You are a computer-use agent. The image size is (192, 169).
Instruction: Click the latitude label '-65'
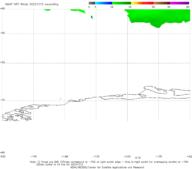[x=2, y=33]
